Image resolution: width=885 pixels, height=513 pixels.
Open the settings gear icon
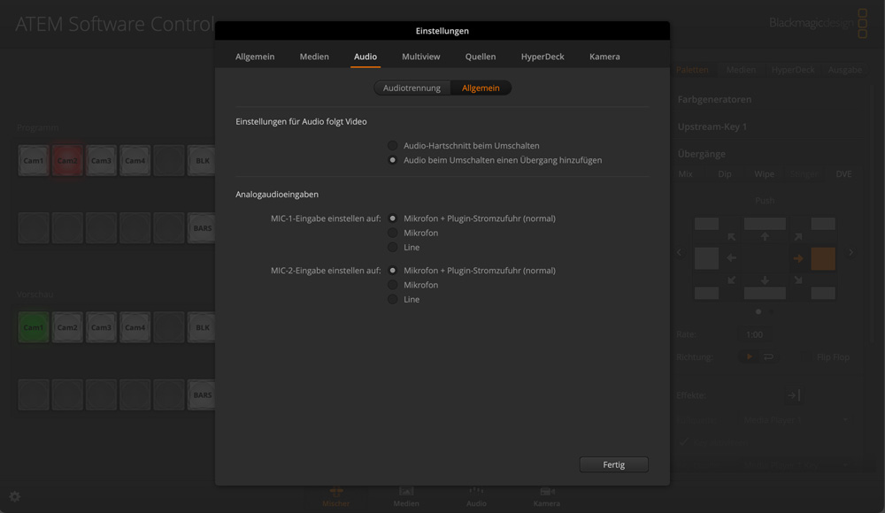[14, 497]
